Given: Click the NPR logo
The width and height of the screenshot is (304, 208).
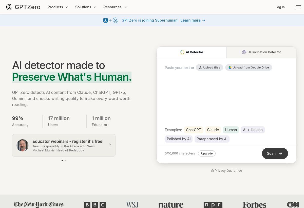Looking at the screenshot, I should (x=213, y=205).
